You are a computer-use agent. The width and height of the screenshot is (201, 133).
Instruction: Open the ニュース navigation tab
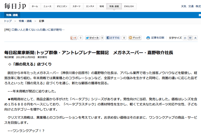pyautogui.click(x=48, y=6)
